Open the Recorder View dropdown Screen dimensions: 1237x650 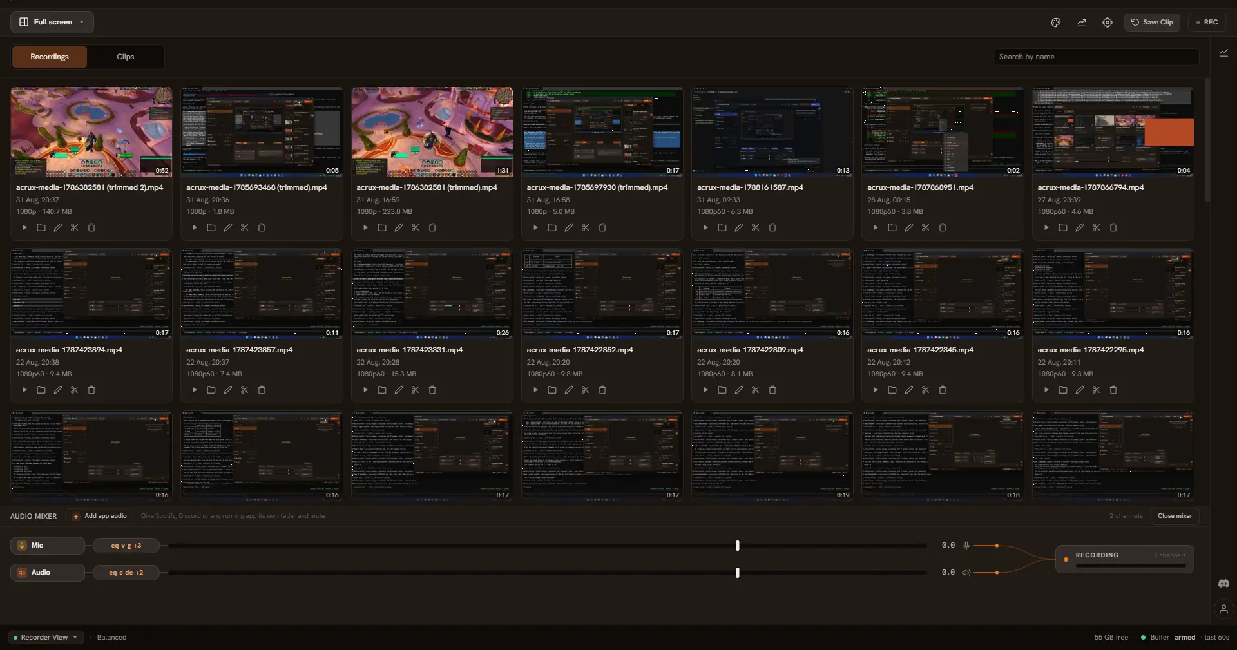coord(46,637)
